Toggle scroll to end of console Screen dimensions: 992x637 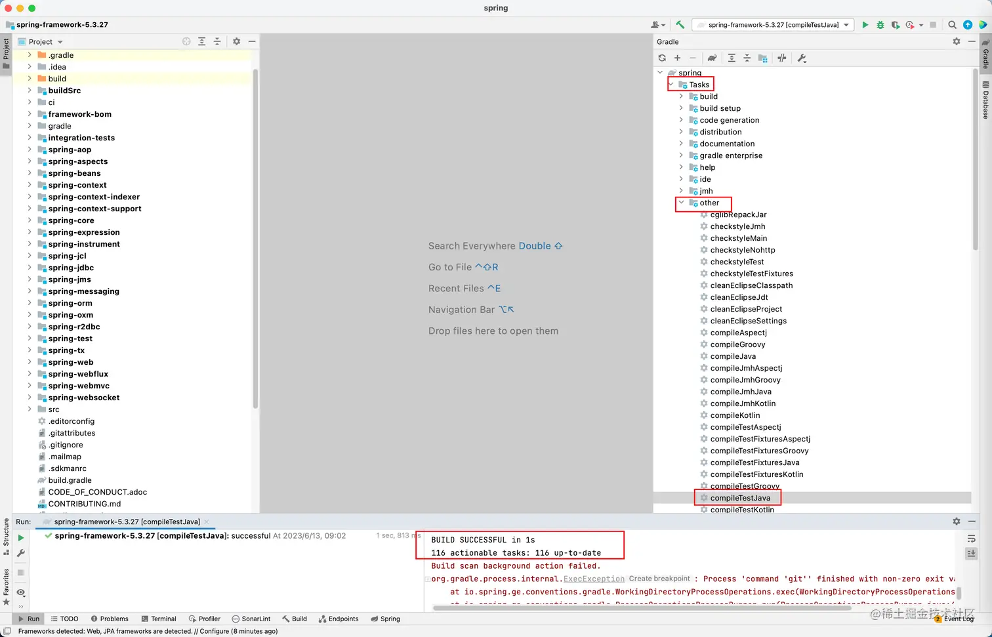[x=972, y=554]
